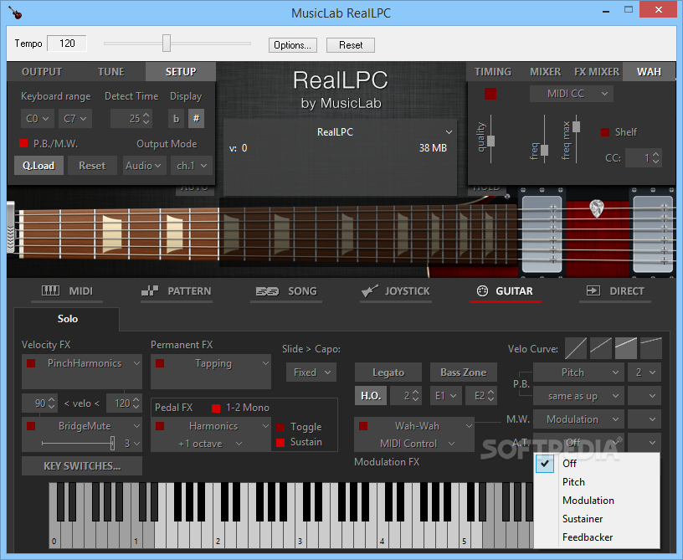The height and width of the screenshot is (560, 683).
Task: Switch to the MIDI mode tab
Action: 68,291
